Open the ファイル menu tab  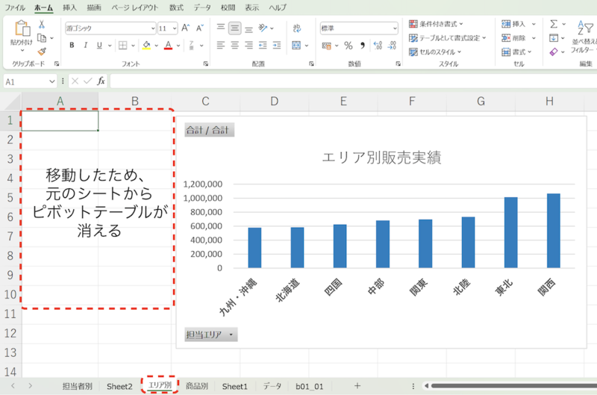point(14,7)
